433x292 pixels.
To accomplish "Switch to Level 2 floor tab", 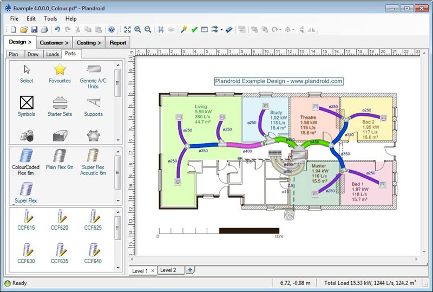I will click(168, 270).
